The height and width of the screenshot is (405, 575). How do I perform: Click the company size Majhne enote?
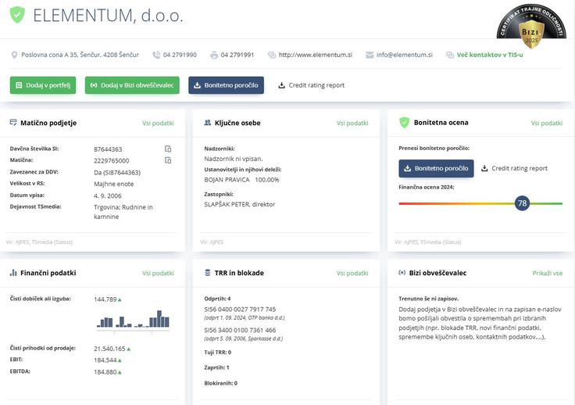tap(114, 184)
